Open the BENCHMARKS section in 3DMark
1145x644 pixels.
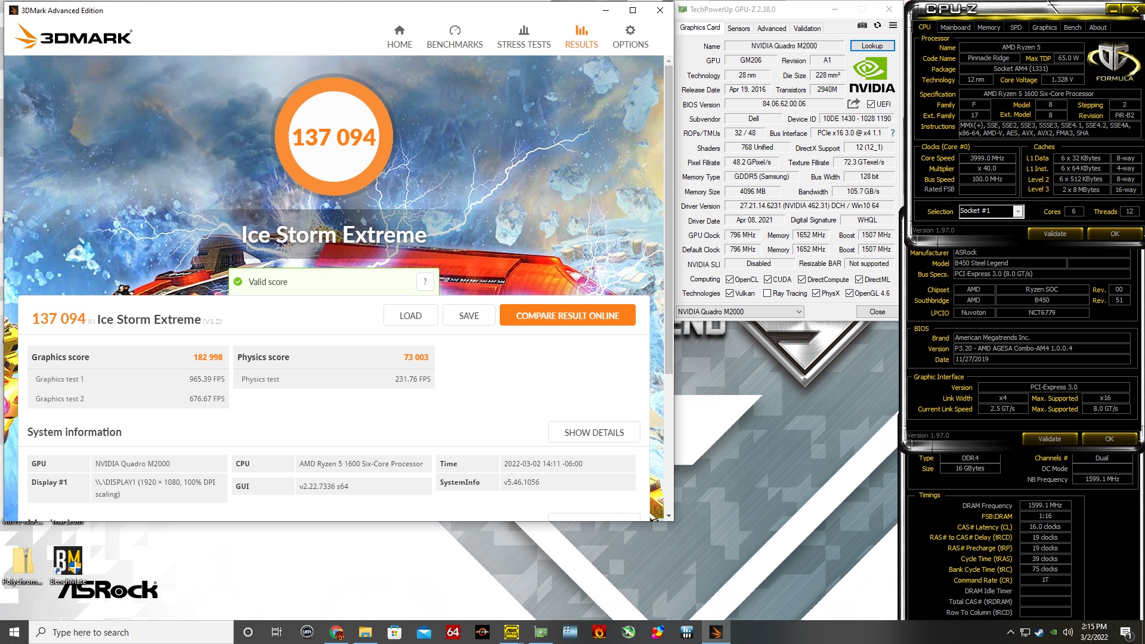[454, 37]
